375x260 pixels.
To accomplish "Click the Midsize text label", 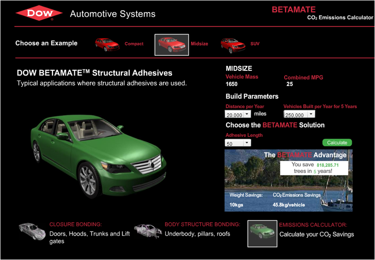I will 199,44.
